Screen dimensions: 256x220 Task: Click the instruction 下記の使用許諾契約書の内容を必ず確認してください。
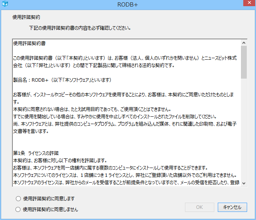pyautogui.click(x=80, y=28)
